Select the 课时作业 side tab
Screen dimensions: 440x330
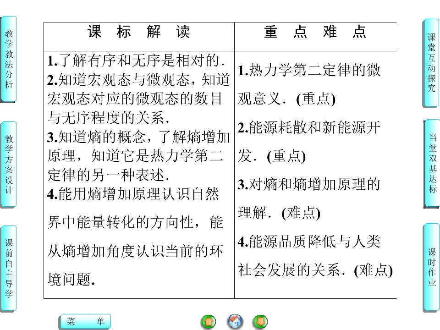pyautogui.click(x=432, y=267)
